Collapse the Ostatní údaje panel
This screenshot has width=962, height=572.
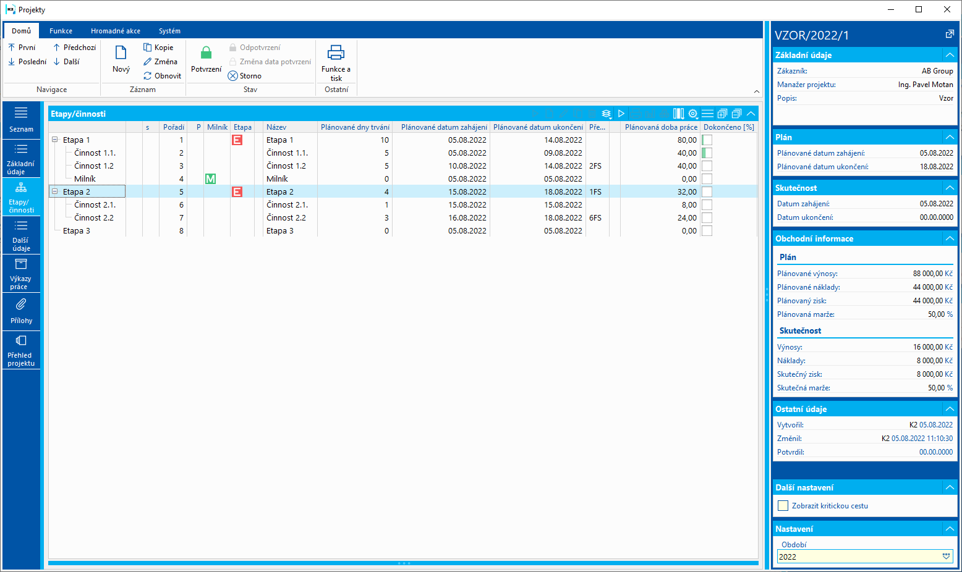(x=950, y=409)
